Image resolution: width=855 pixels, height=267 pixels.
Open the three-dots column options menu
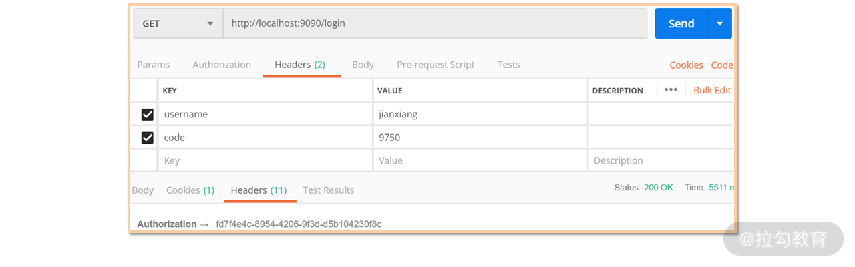671,90
